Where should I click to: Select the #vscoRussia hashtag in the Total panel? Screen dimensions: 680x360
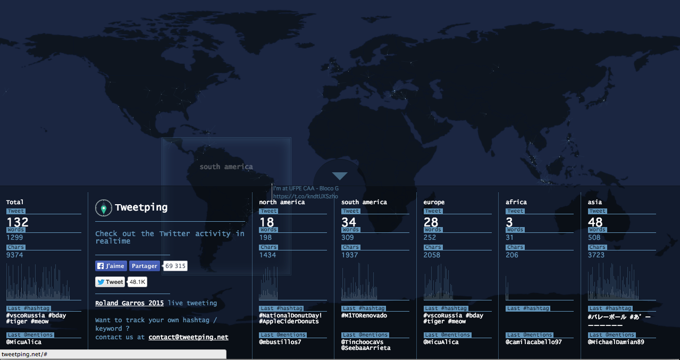pyautogui.click(x=26, y=315)
